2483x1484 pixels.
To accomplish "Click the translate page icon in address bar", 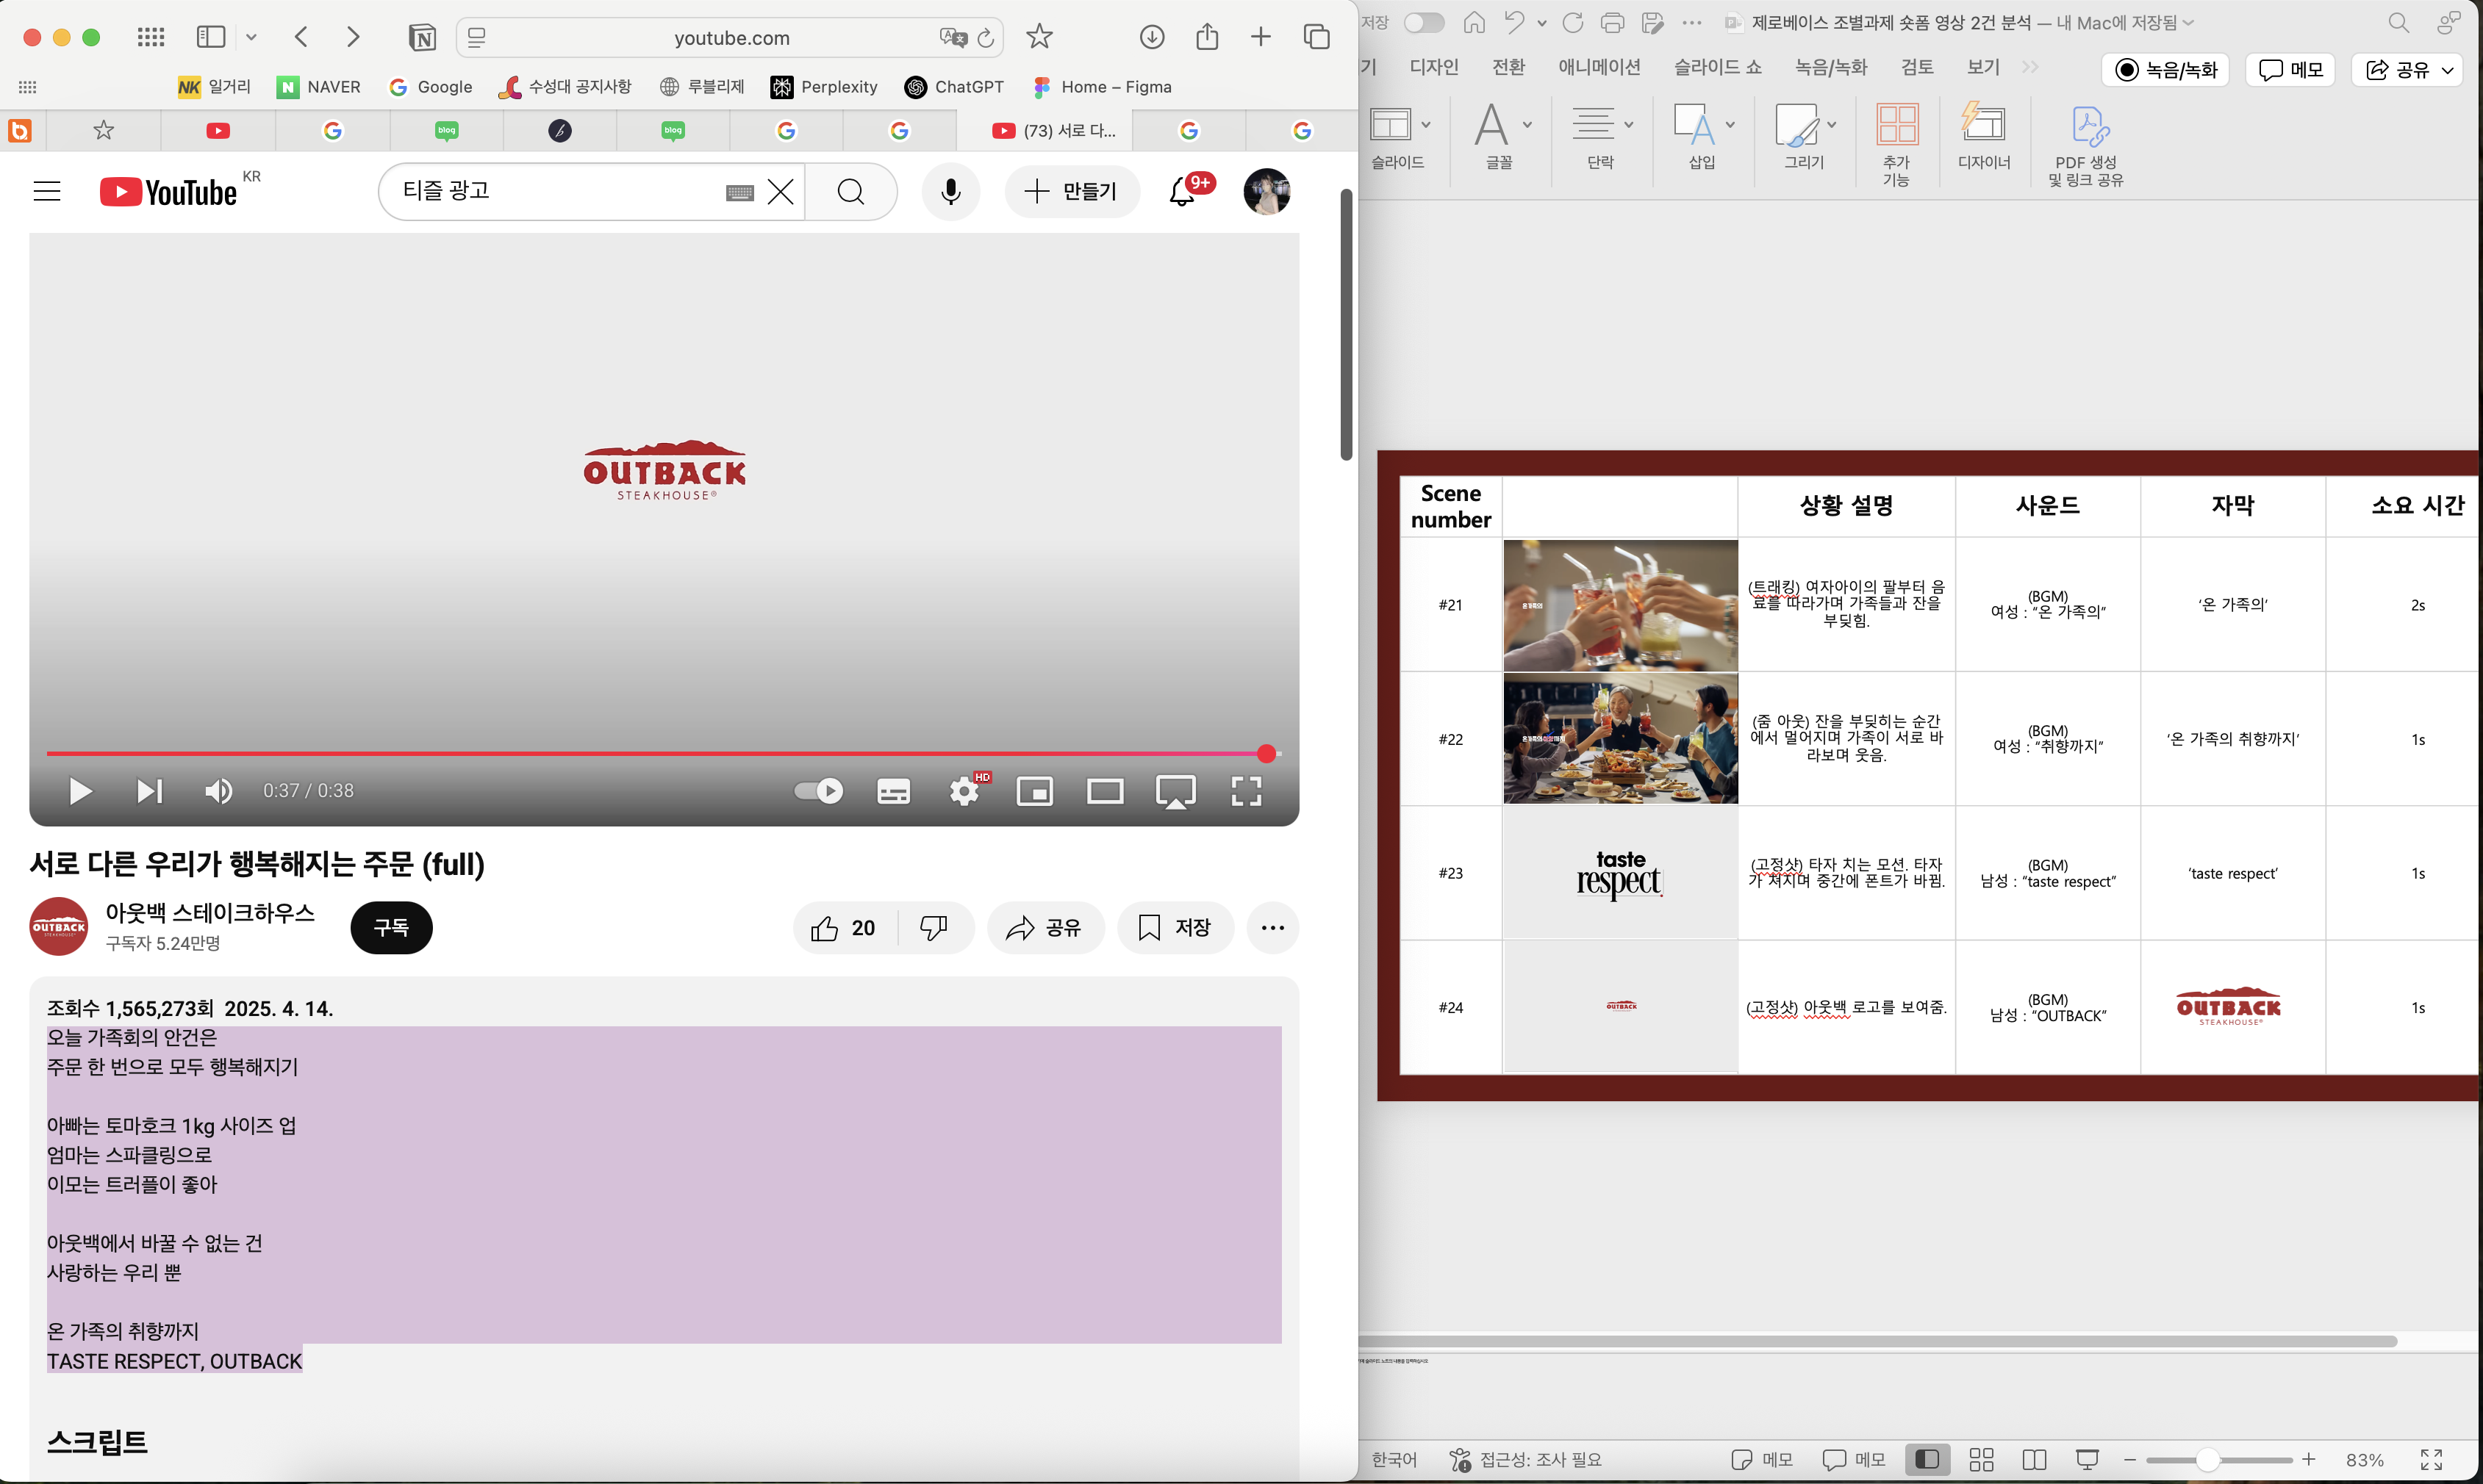I will (953, 38).
